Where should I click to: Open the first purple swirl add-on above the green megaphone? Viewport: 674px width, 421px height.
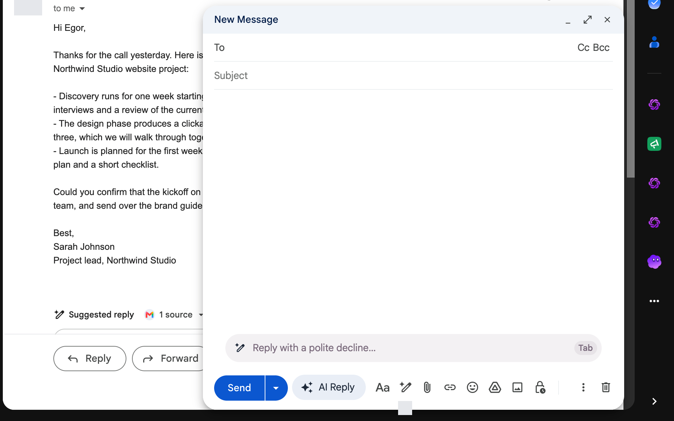(654, 105)
